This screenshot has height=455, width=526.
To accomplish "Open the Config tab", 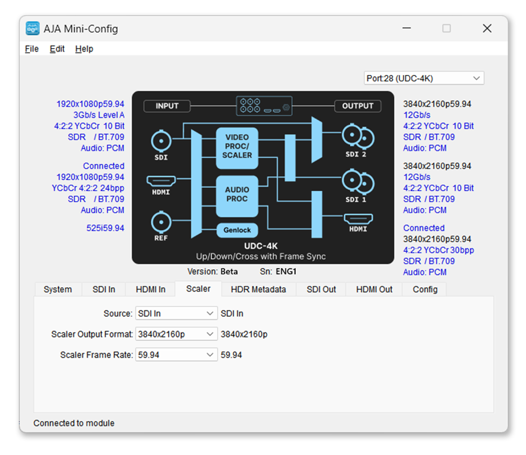I will [x=425, y=290].
